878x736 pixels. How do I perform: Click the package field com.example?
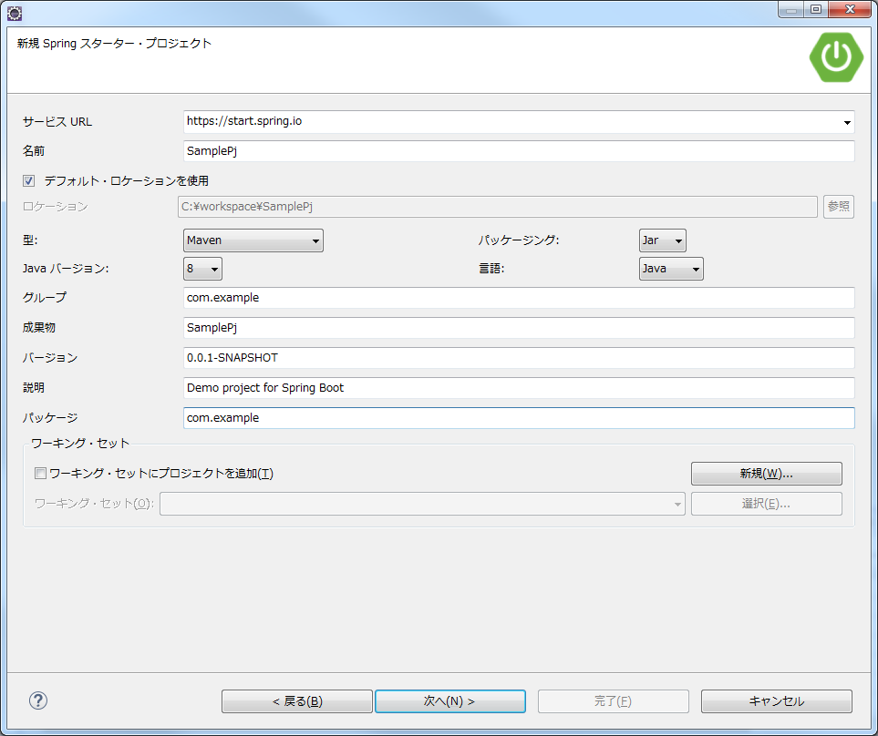pos(519,418)
